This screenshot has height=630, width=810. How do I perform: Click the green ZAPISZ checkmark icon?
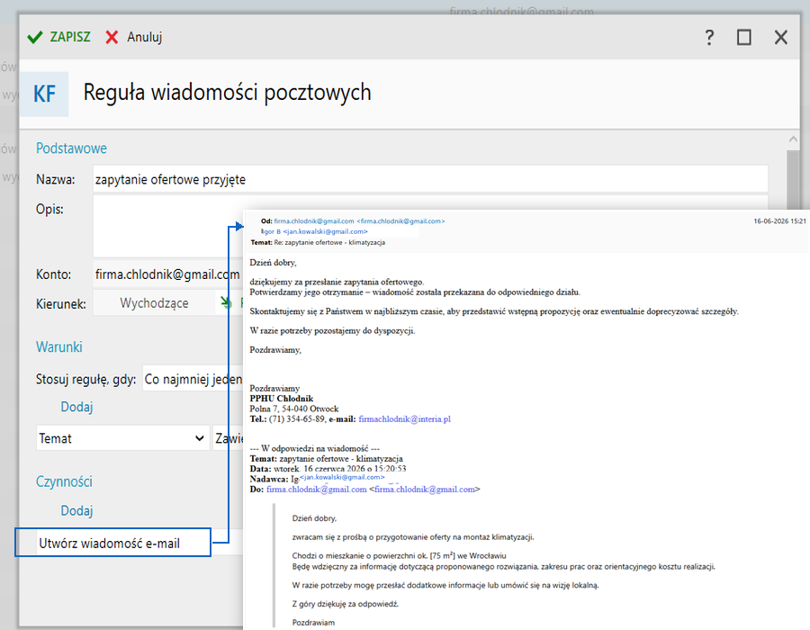pos(34,37)
